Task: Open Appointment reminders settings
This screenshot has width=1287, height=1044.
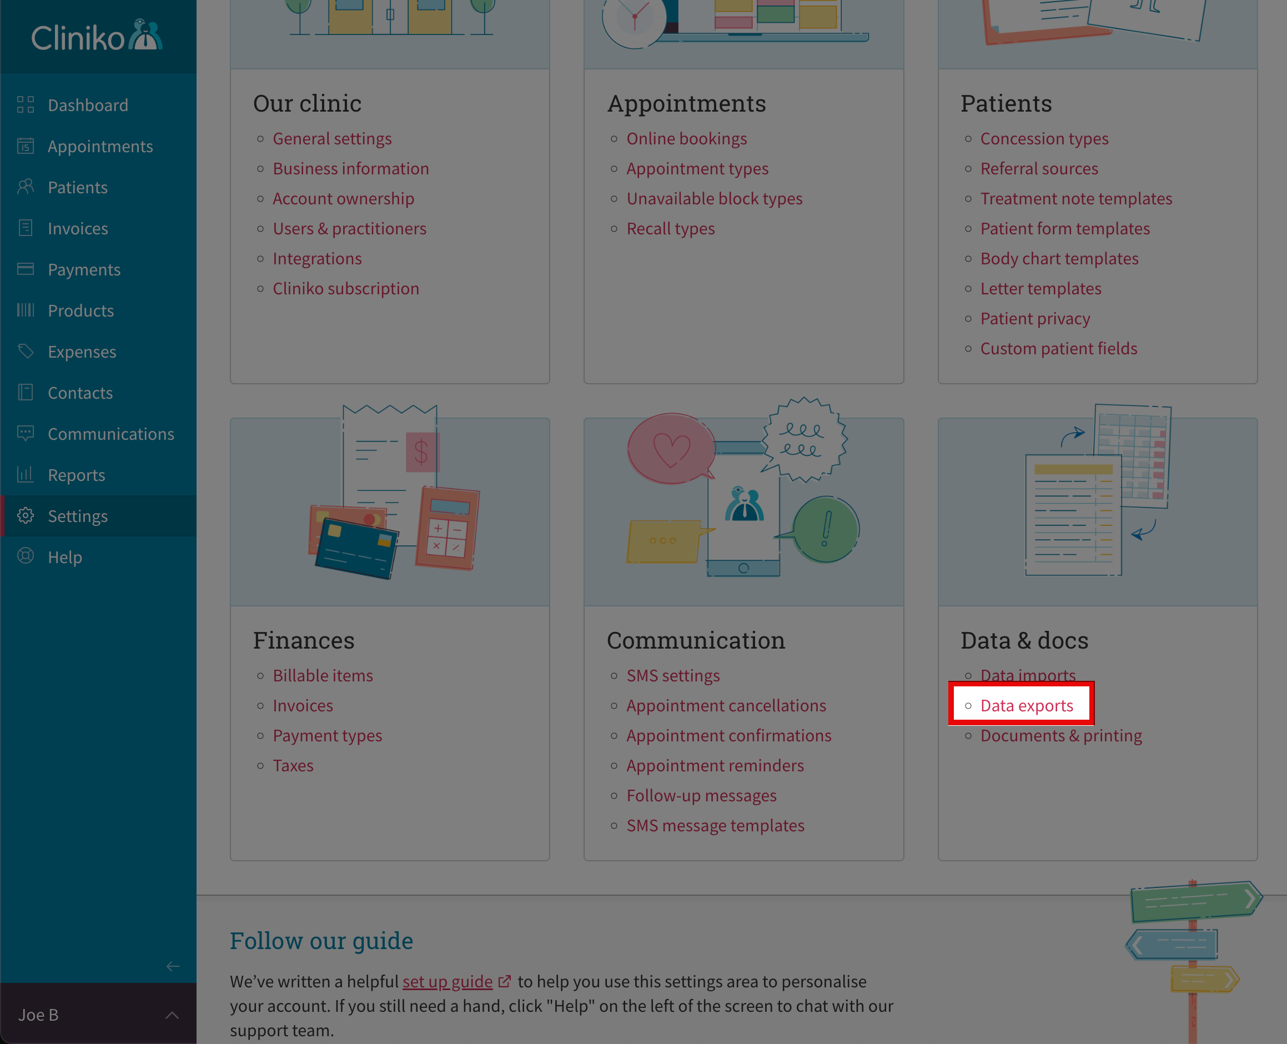Action: tap(715, 766)
